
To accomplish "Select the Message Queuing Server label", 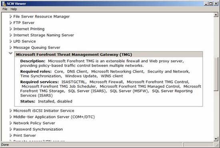I will click(x=37, y=47).
